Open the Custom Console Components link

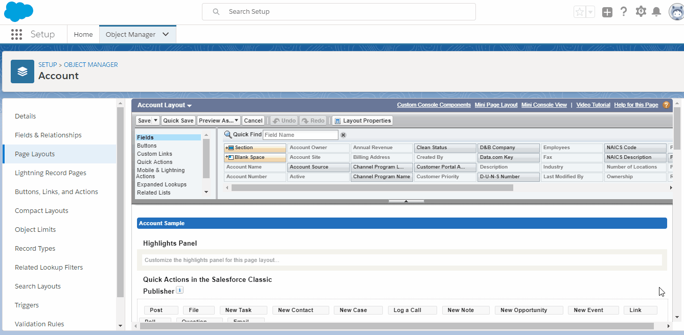(434, 105)
